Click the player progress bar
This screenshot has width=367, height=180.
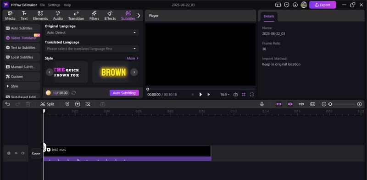pos(200,89)
